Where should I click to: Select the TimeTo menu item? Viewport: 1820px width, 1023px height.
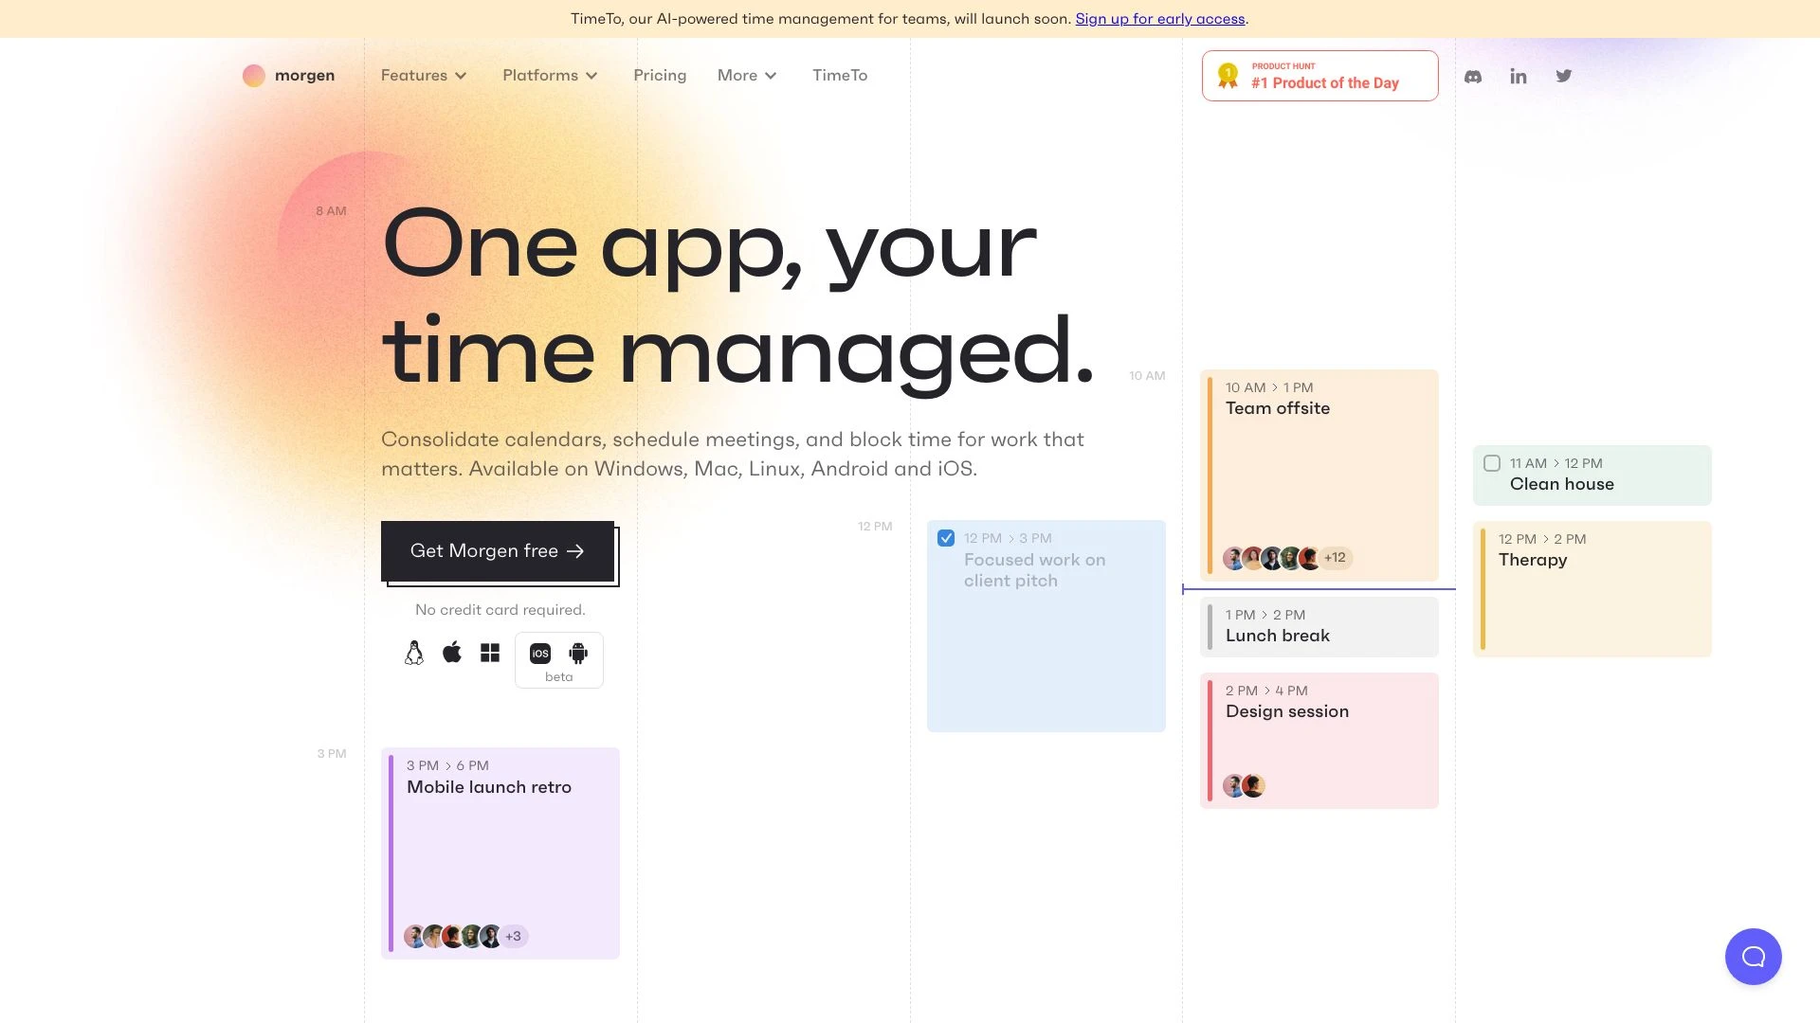[839, 75]
